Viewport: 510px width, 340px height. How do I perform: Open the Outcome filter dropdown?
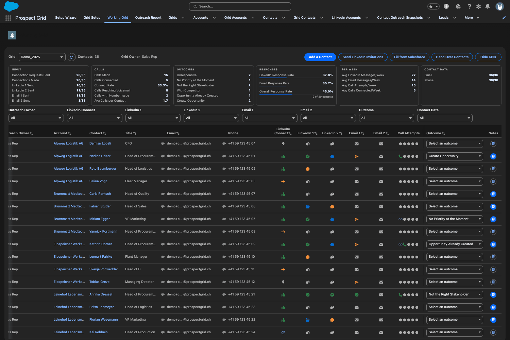(x=387, y=118)
